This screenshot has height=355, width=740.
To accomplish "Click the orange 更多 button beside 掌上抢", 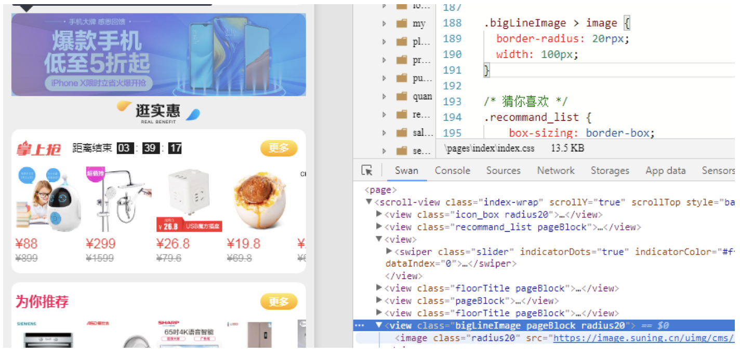I will click(x=279, y=148).
